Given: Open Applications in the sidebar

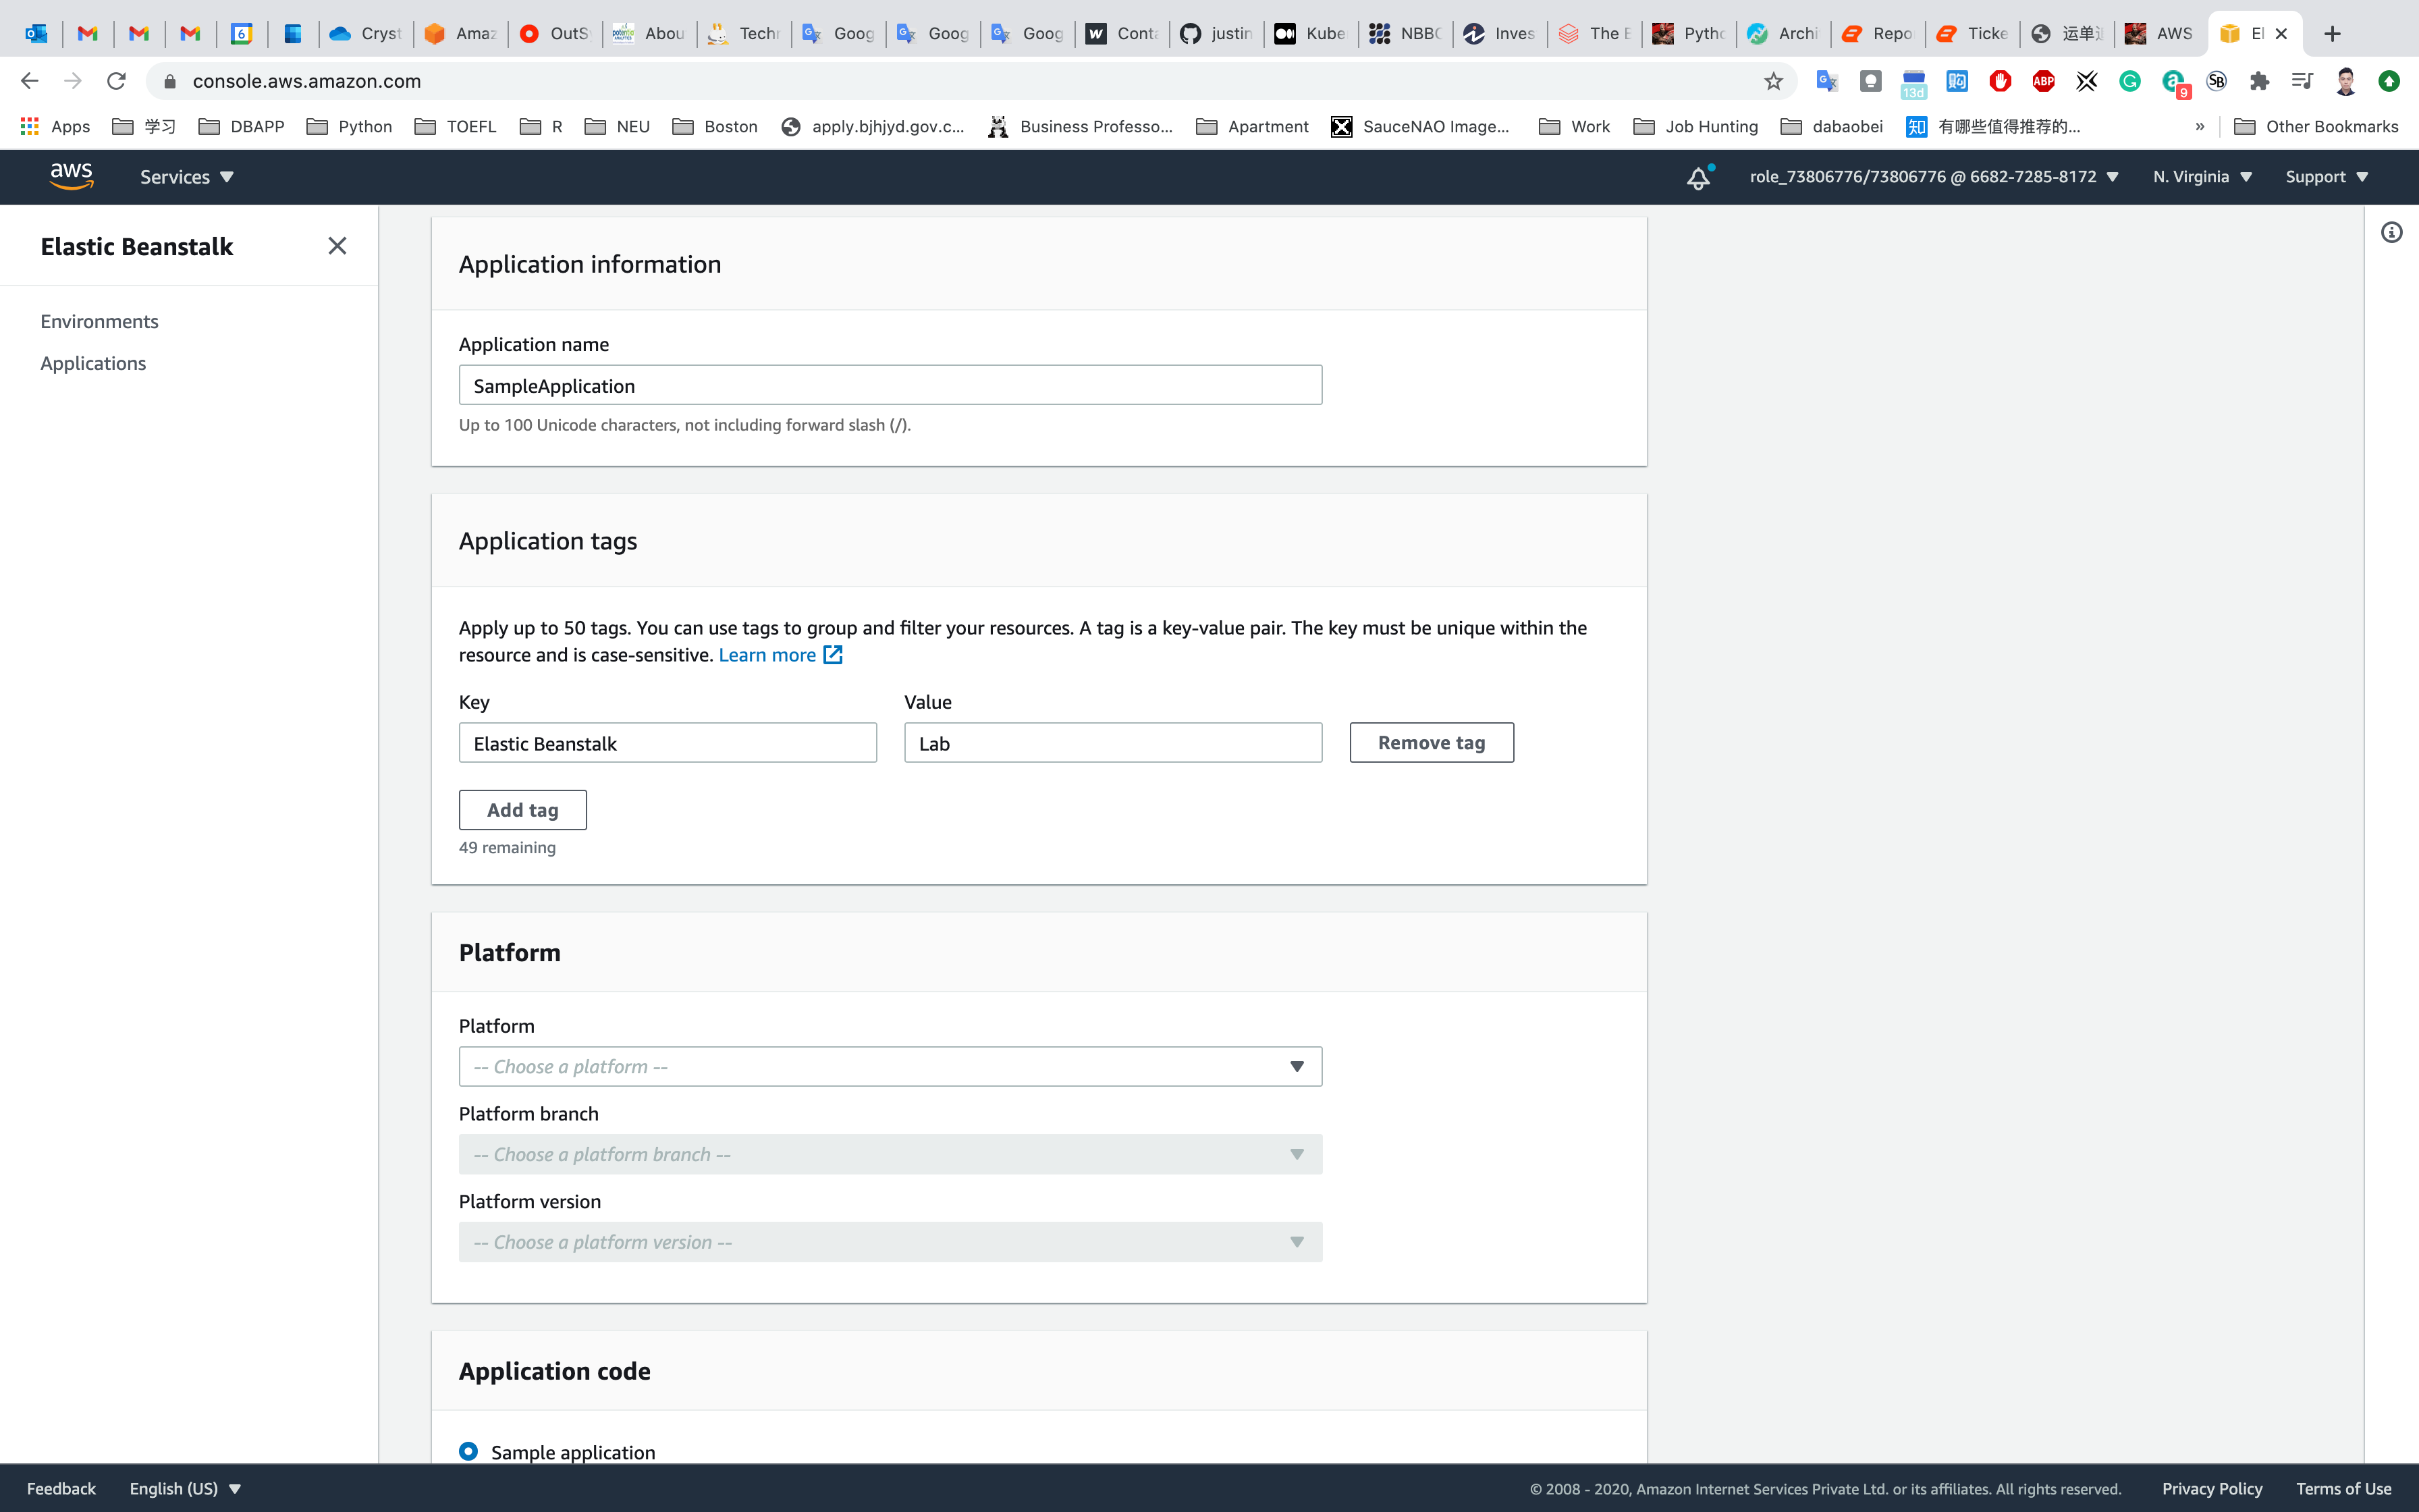Looking at the screenshot, I should [93, 363].
